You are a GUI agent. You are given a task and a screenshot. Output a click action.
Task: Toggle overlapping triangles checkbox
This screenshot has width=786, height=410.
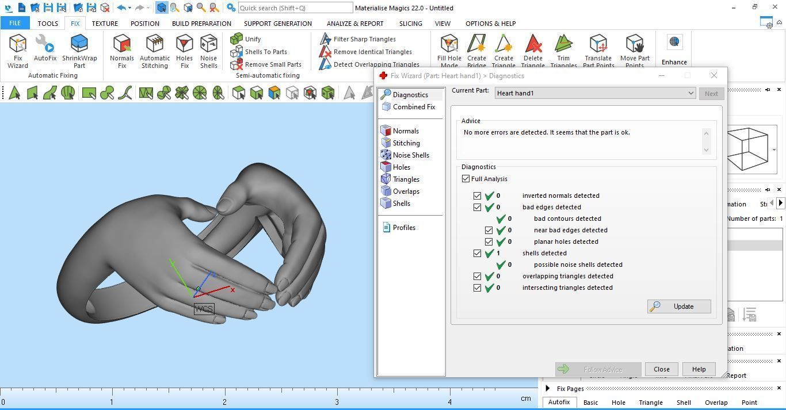(477, 276)
